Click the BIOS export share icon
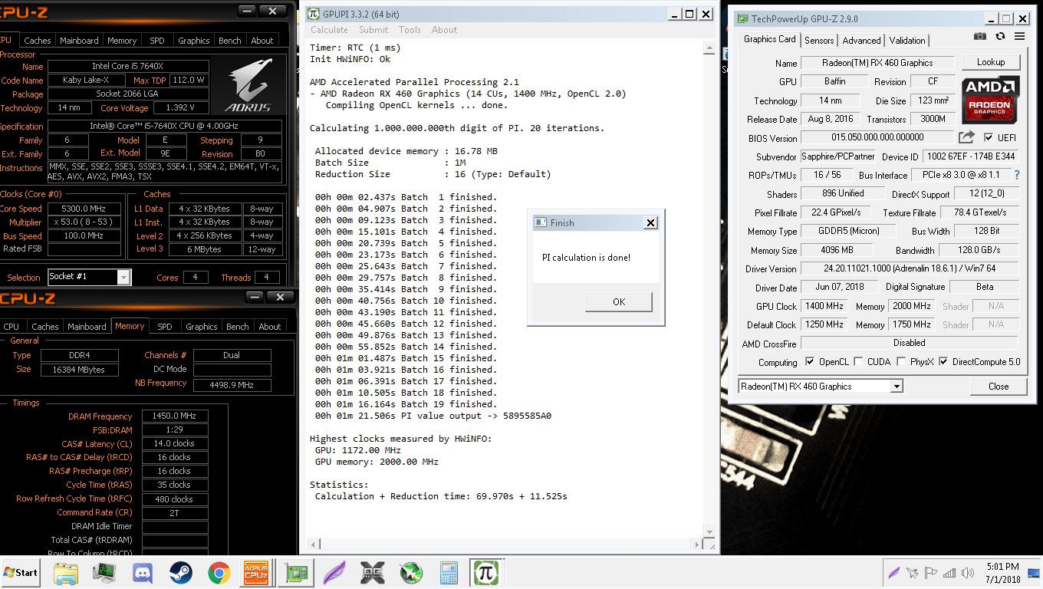This screenshot has width=1043, height=589. 966,137
